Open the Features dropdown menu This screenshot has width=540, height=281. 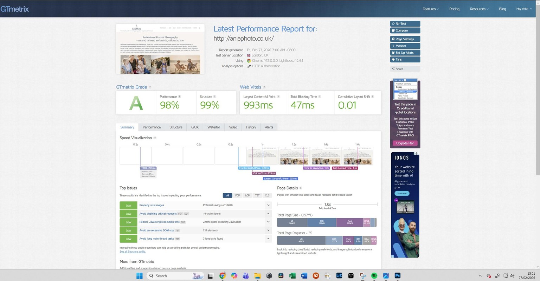(431, 9)
